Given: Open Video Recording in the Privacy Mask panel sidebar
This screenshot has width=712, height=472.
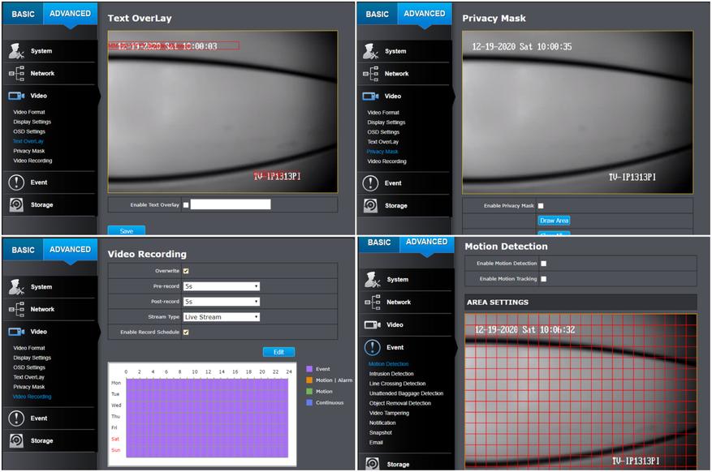Looking at the screenshot, I should click(x=387, y=161).
